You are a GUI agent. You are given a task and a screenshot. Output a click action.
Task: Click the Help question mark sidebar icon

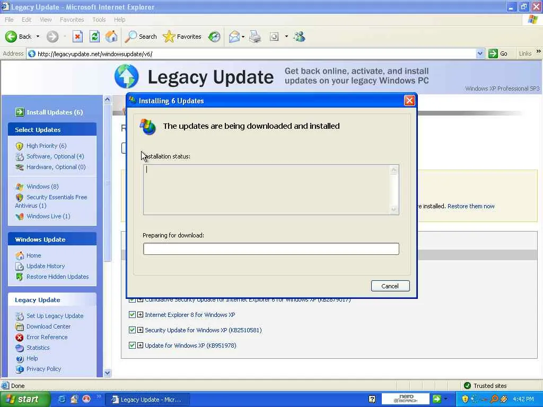pyautogui.click(x=20, y=359)
